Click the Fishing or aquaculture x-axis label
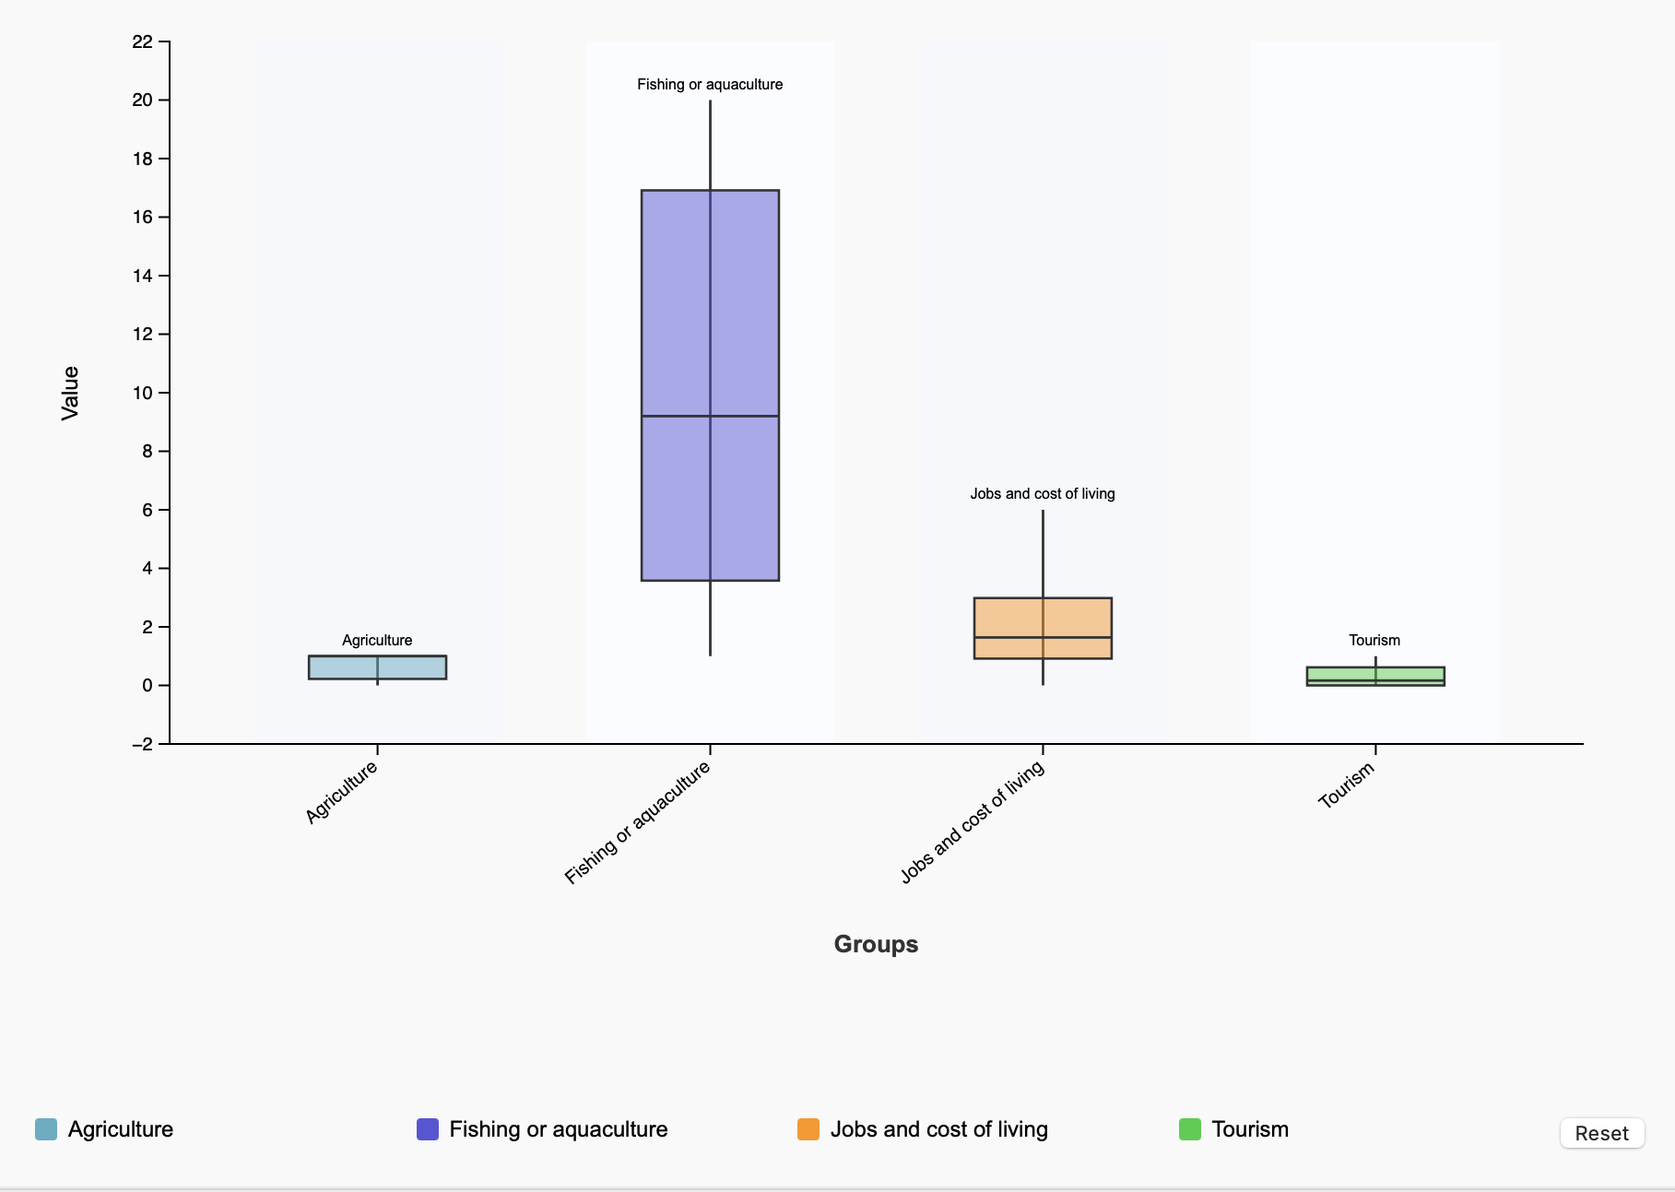1675x1192 pixels. [x=638, y=822]
